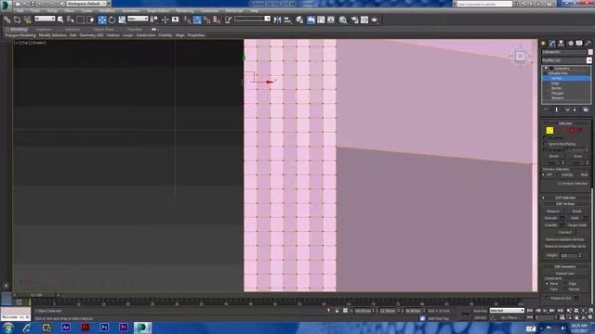The width and height of the screenshot is (595, 334).
Task: Open the Utilities panel tab icon
Action: (588, 44)
